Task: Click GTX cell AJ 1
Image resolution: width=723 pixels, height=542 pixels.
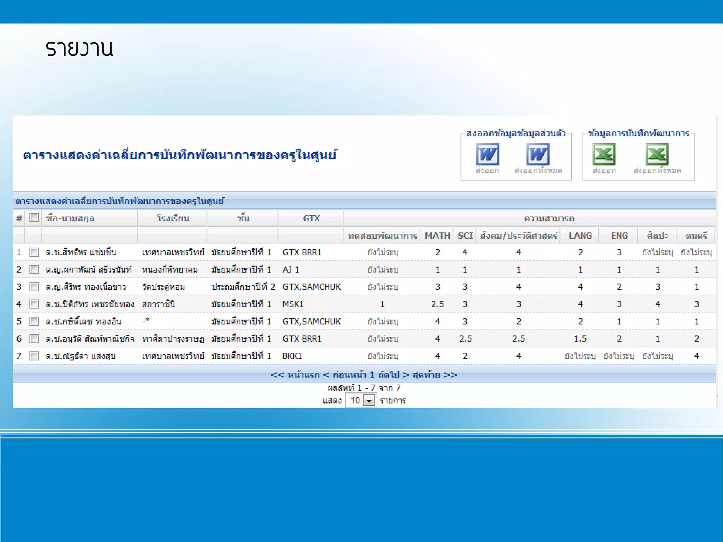Action: (291, 269)
